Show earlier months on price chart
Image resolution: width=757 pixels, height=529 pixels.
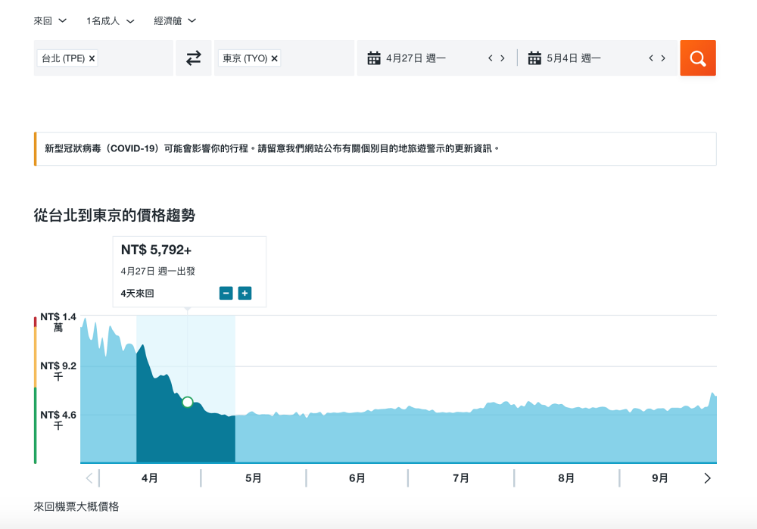[89, 478]
